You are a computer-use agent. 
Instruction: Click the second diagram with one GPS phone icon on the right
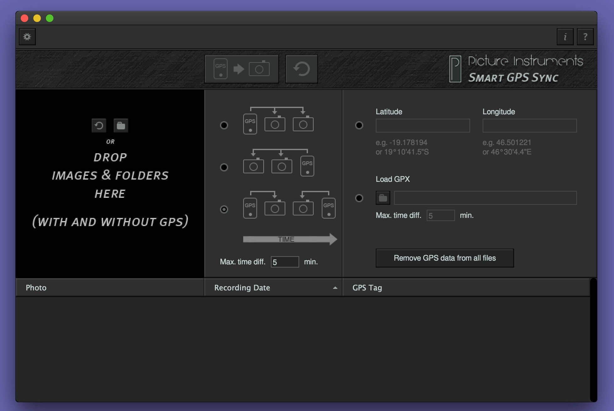click(x=279, y=163)
